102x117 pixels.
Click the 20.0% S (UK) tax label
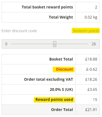point(61,89)
